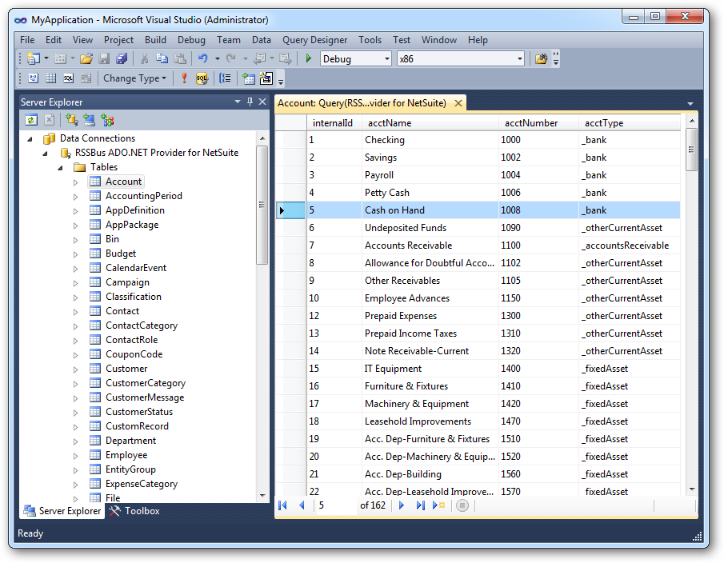
Task: Click the Add Table icon
Action: tap(249, 78)
